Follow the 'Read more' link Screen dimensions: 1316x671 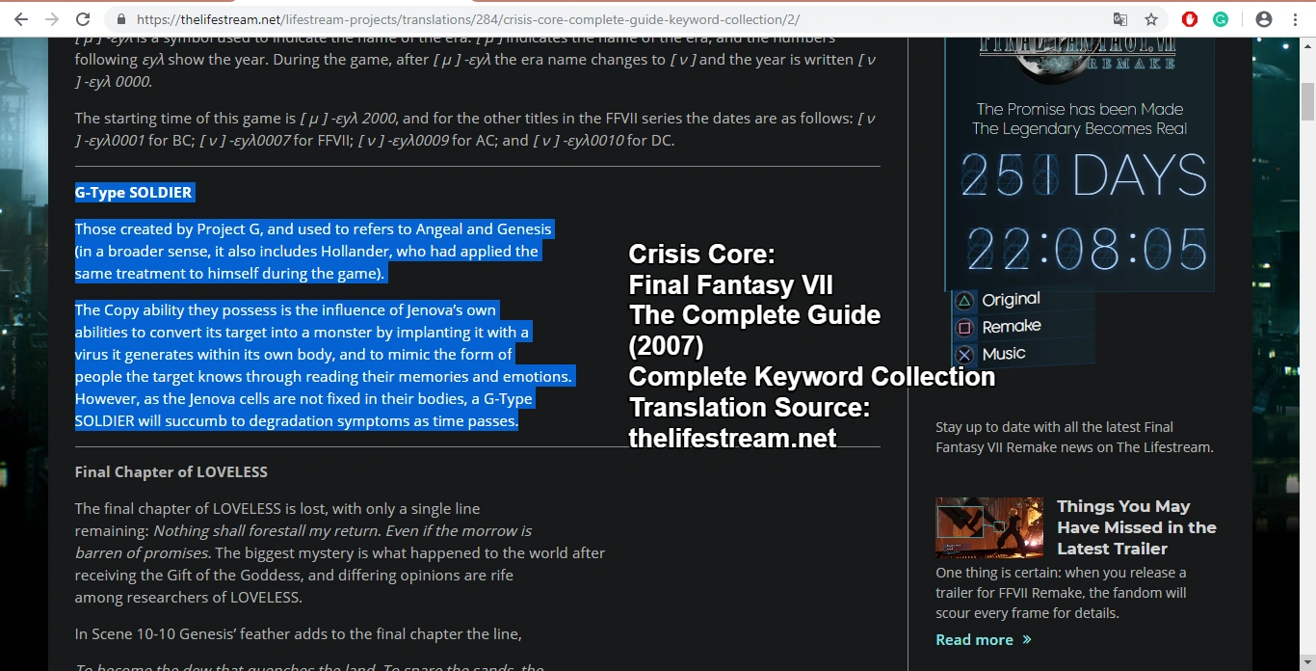tap(984, 639)
